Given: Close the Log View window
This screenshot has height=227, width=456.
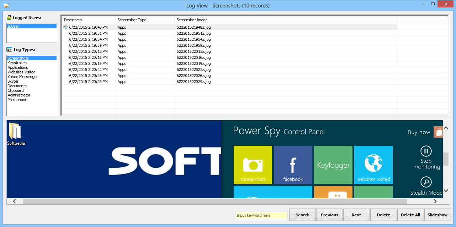Looking at the screenshot, I should [x=445, y=4].
